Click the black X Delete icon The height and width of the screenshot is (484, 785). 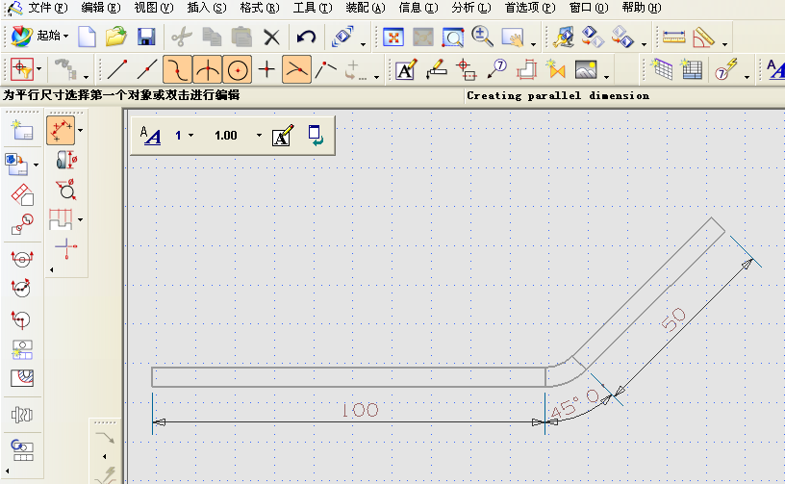[271, 37]
